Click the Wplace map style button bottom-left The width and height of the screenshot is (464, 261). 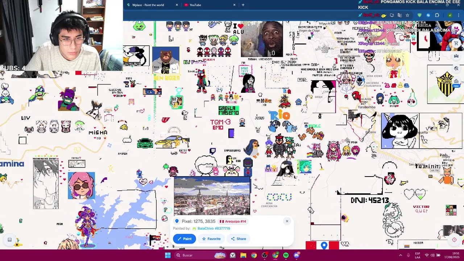10,240
